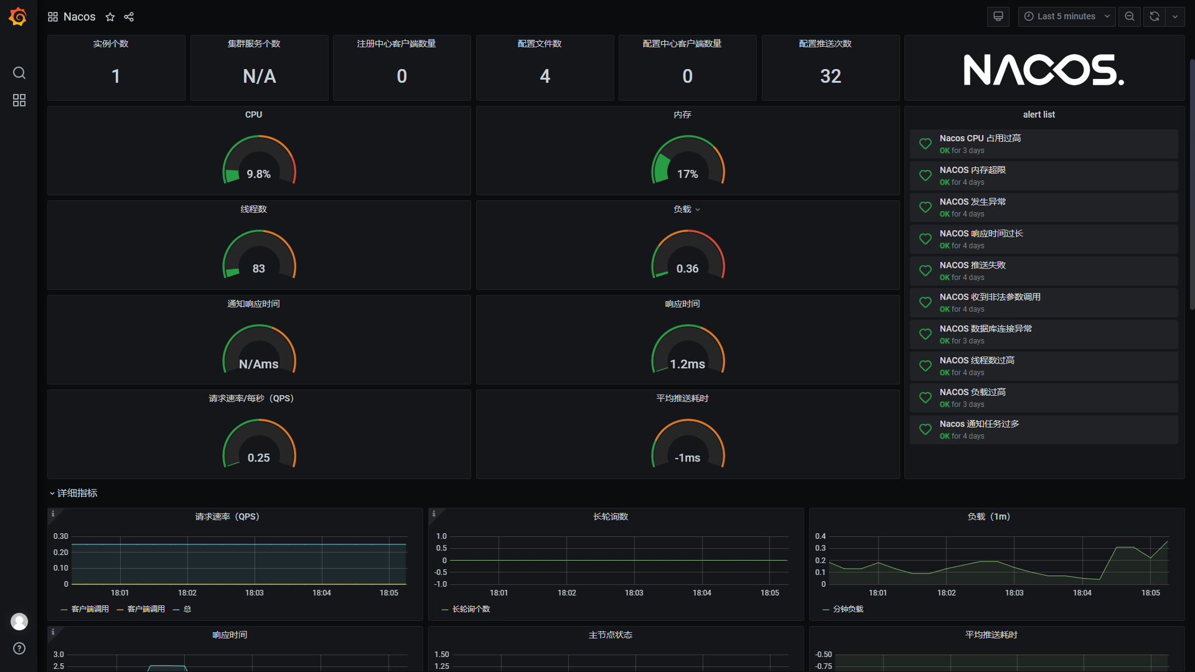Open the Nacos CPU 占用过高 alert

tap(980, 138)
